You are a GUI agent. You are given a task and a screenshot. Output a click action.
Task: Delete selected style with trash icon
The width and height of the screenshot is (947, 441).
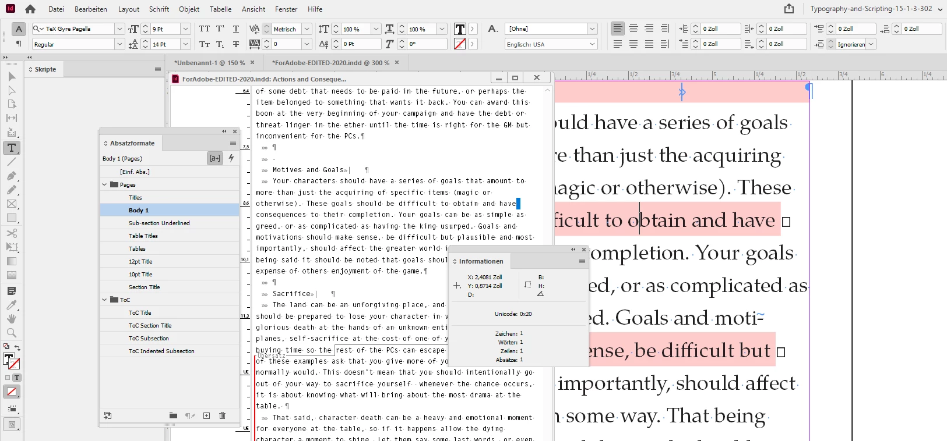222,415
